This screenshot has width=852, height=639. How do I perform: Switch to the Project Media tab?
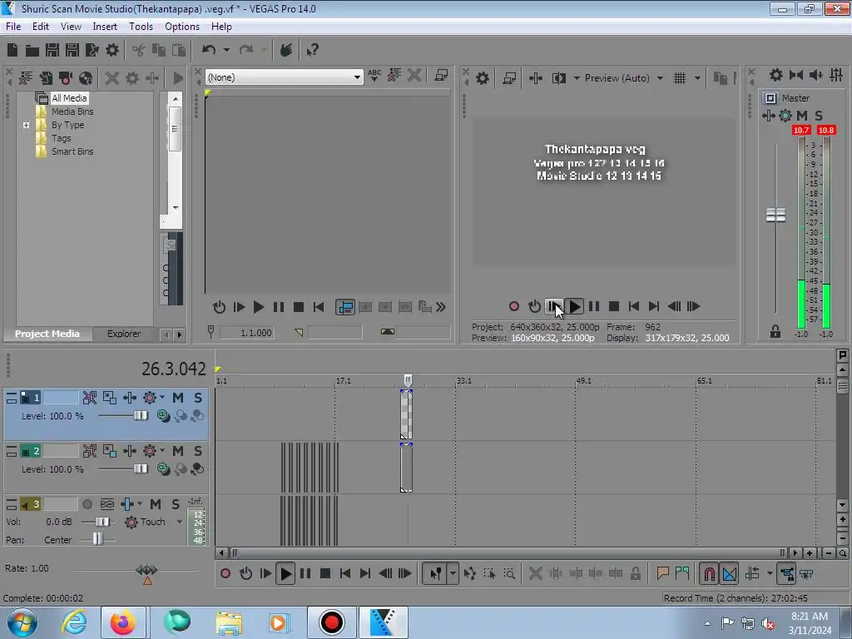point(47,334)
